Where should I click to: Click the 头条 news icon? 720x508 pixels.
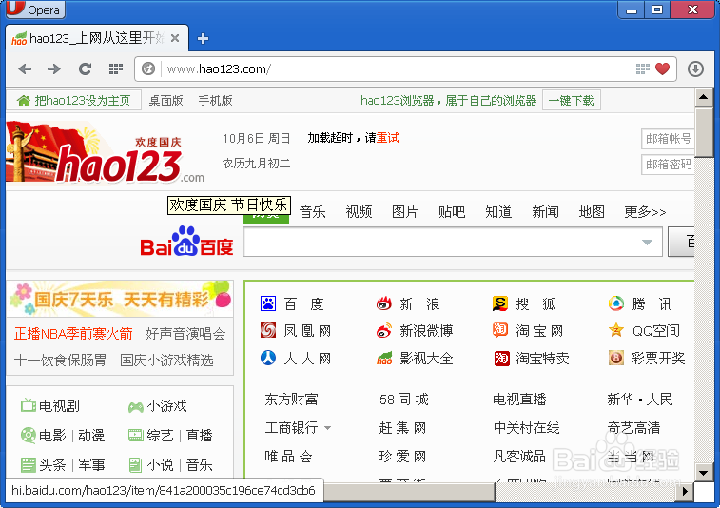pyautogui.click(x=28, y=465)
